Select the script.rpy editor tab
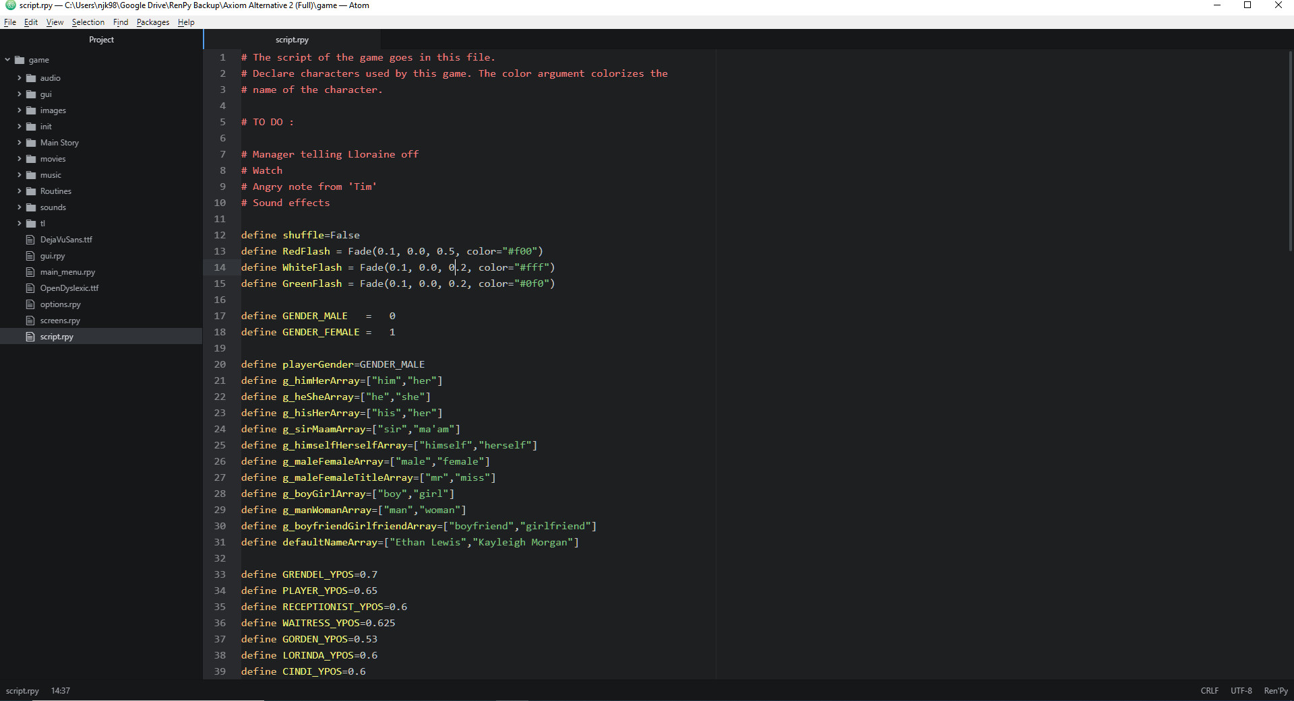The width and height of the screenshot is (1294, 701). (292, 39)
